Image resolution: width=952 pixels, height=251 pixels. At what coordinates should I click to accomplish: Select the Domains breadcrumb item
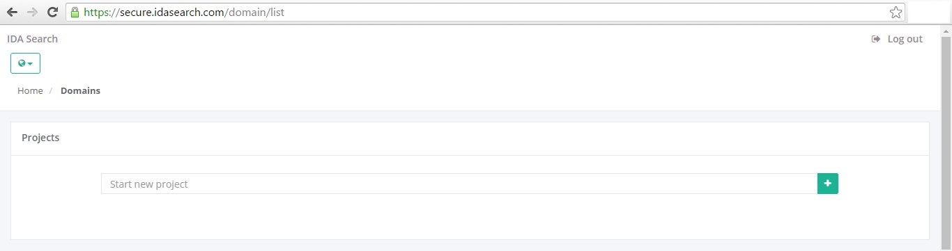click(x=80, y=91)
